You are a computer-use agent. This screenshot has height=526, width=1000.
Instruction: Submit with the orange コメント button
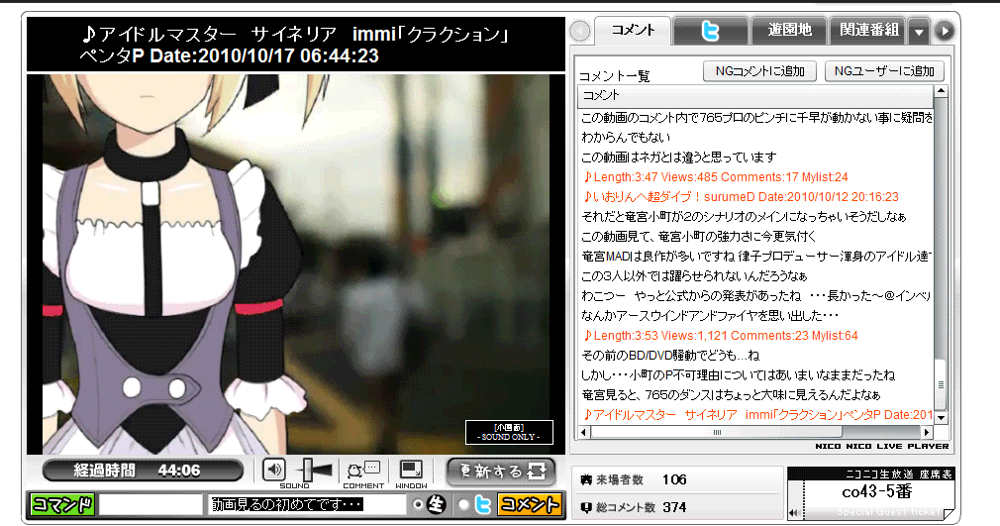point(530,504)
